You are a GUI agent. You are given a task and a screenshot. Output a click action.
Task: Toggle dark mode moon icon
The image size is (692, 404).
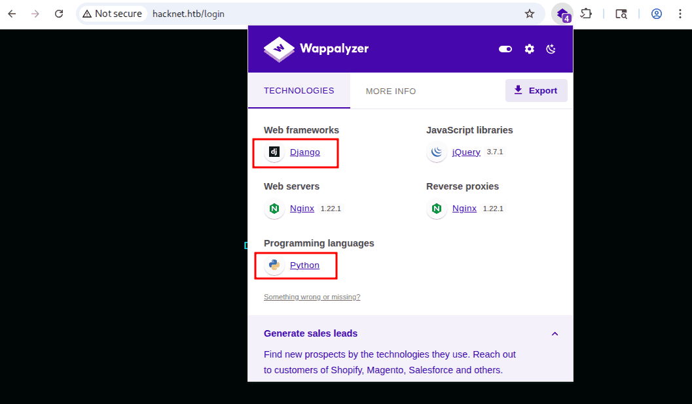(x=551, y=49)
